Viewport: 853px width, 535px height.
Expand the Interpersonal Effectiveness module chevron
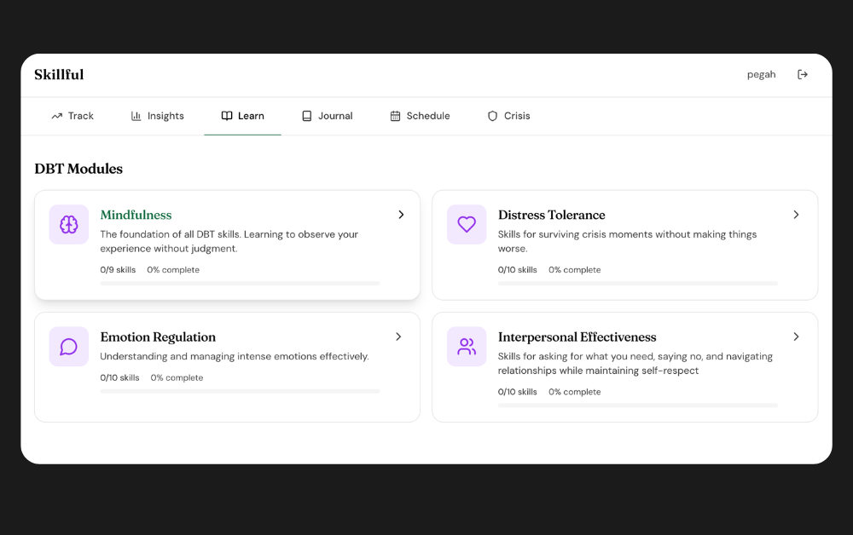(797, 337)
